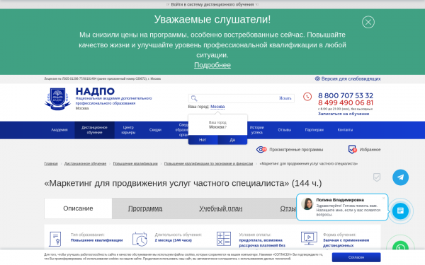Click the calendar clock duration icon
This screenshot has height=265, width=425.
[x=140, y=239]
